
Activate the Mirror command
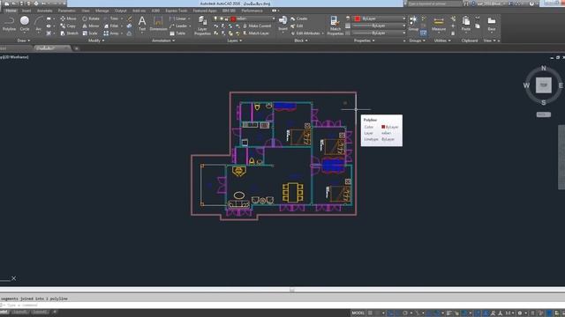91,26
